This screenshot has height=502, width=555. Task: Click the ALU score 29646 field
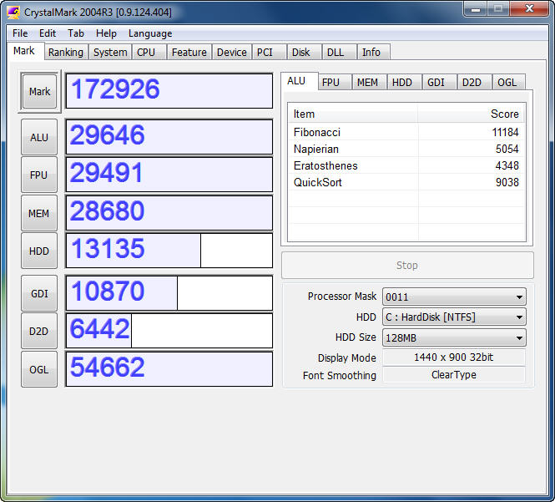pos(169,137)
